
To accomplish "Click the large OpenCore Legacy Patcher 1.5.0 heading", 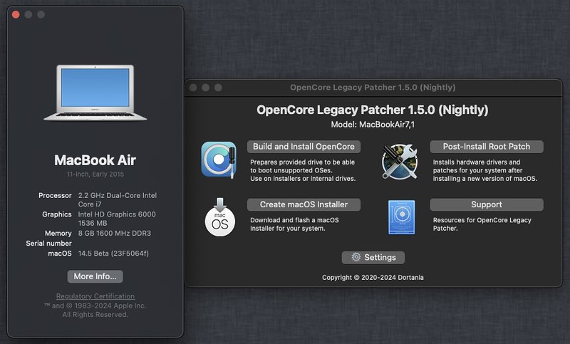I will (373, 110).
